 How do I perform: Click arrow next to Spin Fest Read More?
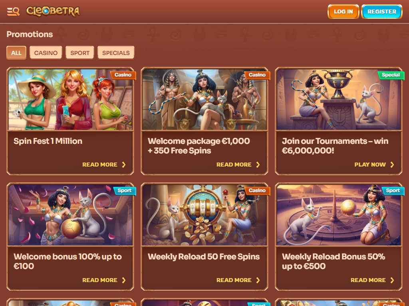tap(124, 165)
